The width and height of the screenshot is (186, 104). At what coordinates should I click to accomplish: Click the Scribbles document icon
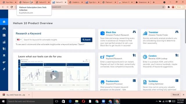point(145,82)
